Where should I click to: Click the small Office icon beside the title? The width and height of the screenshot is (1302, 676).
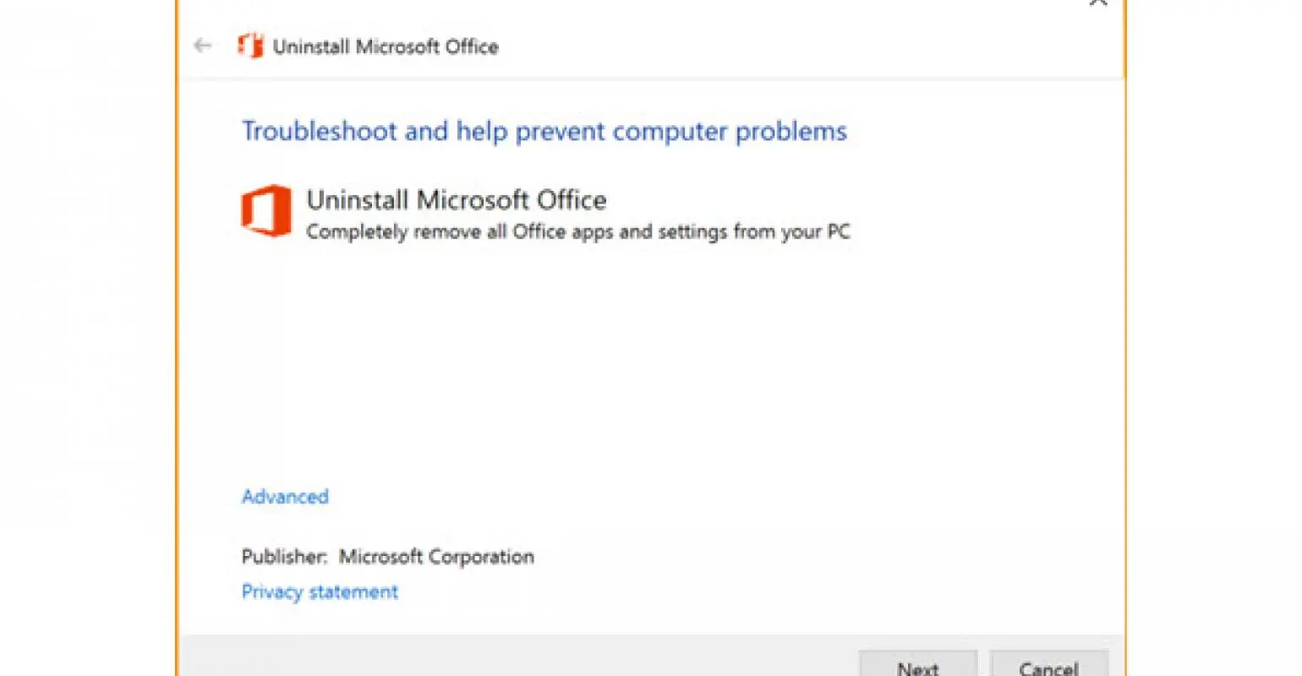[x=250, y=46]
